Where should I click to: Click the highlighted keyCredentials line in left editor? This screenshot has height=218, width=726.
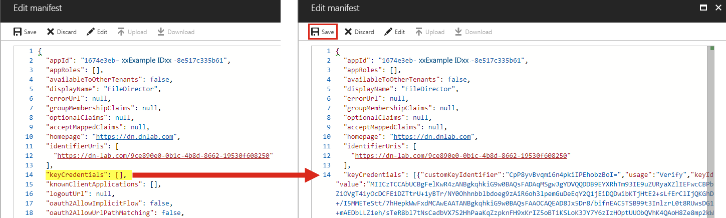[x=88, y=174]
